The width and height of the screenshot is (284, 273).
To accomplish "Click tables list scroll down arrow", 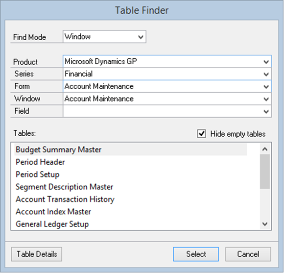I will (x=265, y=224).
